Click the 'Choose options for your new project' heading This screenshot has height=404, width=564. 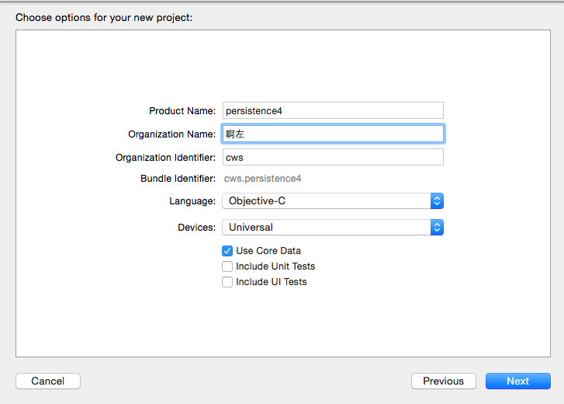[104, 16]
